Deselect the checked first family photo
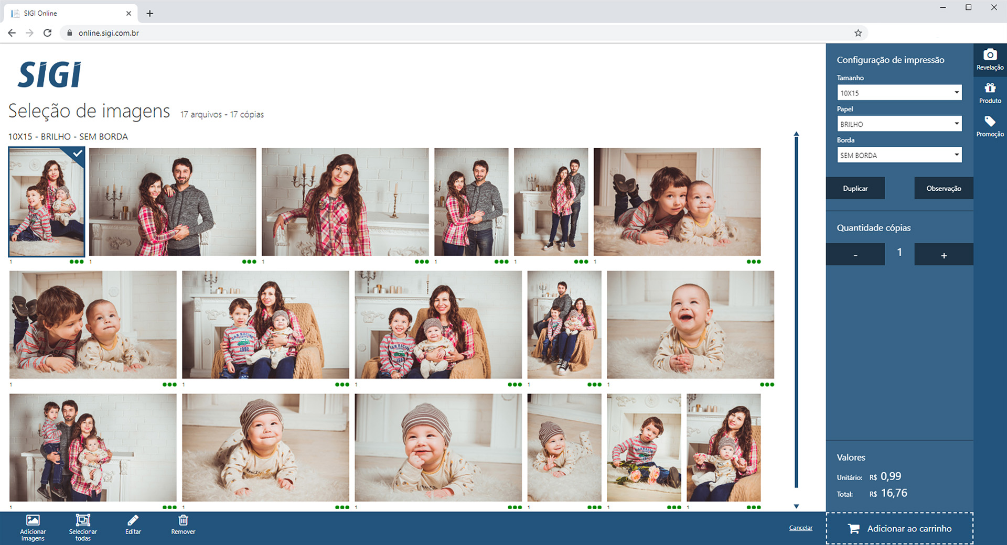 [x=47, y=202]
